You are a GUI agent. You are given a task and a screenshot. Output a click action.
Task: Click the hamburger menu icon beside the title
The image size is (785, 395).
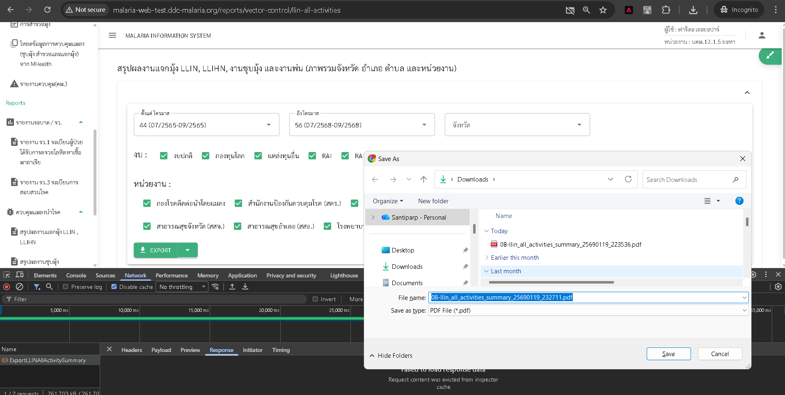tap(112, 36)
